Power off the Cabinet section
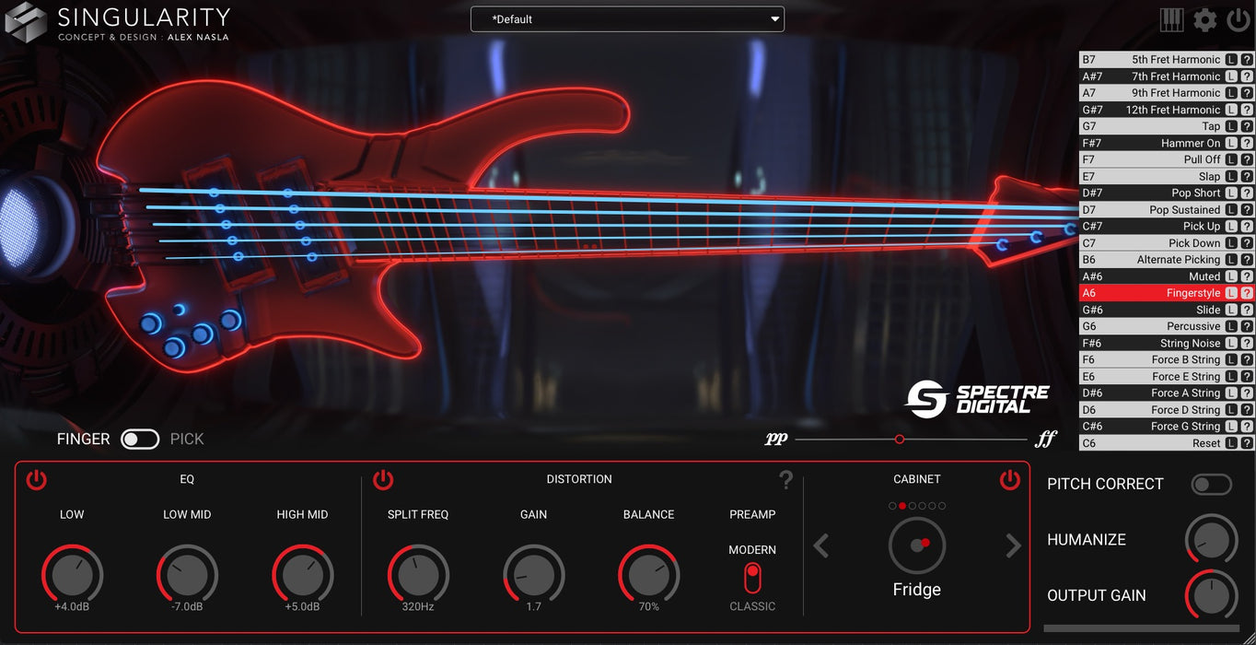This screenshot has height=645, width=1256. pos(1009,479)
